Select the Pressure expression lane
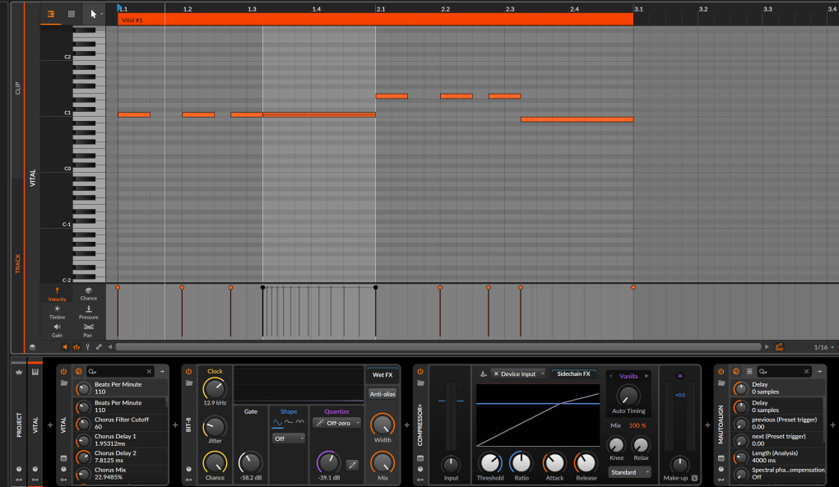The image size is (839, 487). pos(88,313)
